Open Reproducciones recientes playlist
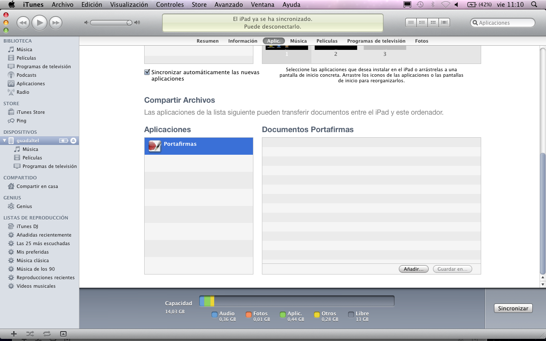 [46, 277]
